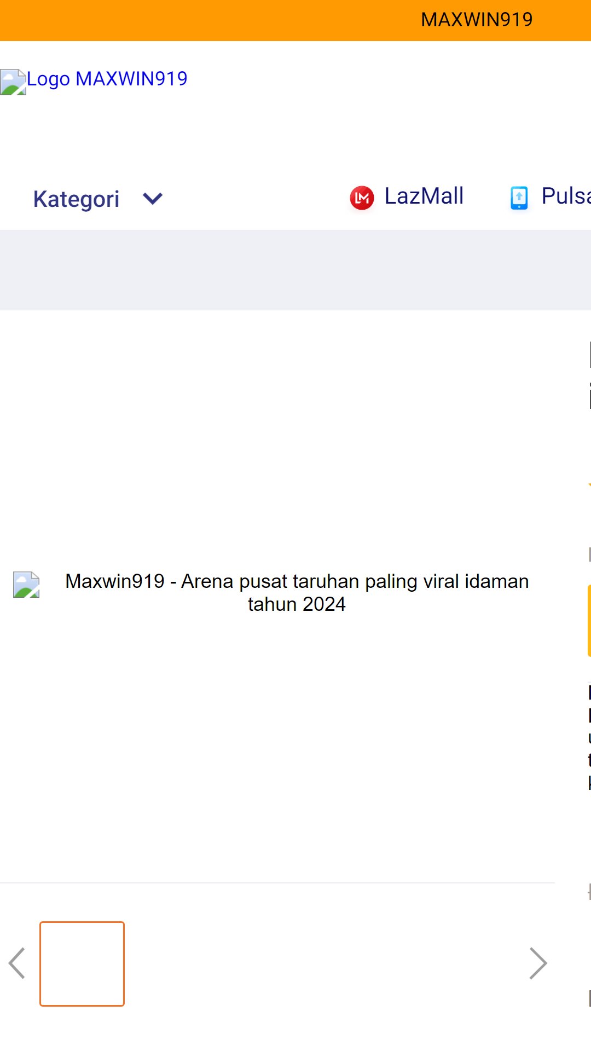
Task: Click inside the grey search bar area
Action: tap(296, 270)
